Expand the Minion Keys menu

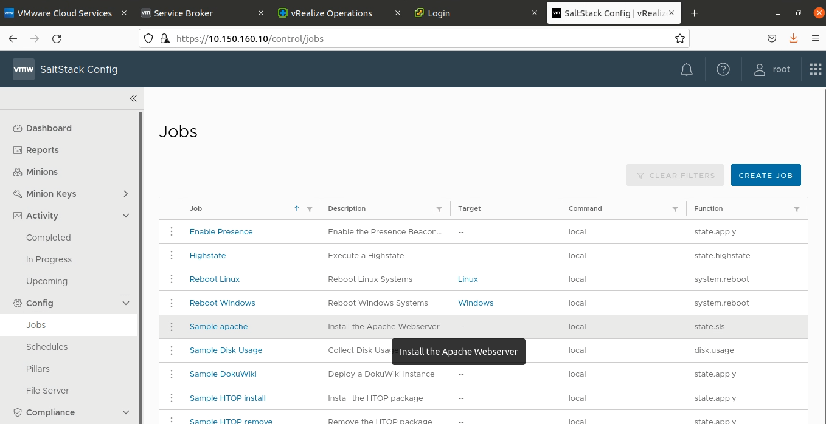125,194
